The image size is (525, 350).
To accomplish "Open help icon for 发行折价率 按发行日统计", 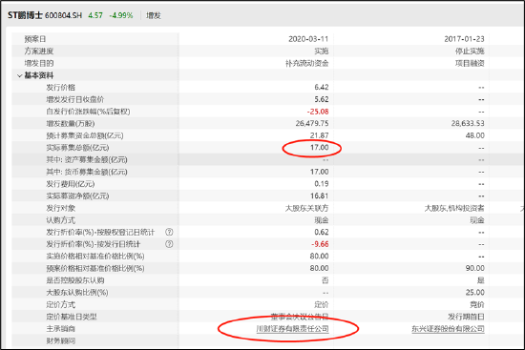I will click(169, 244).
